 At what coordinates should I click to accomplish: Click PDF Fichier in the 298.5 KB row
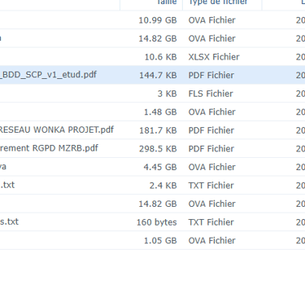pos(211,149)
